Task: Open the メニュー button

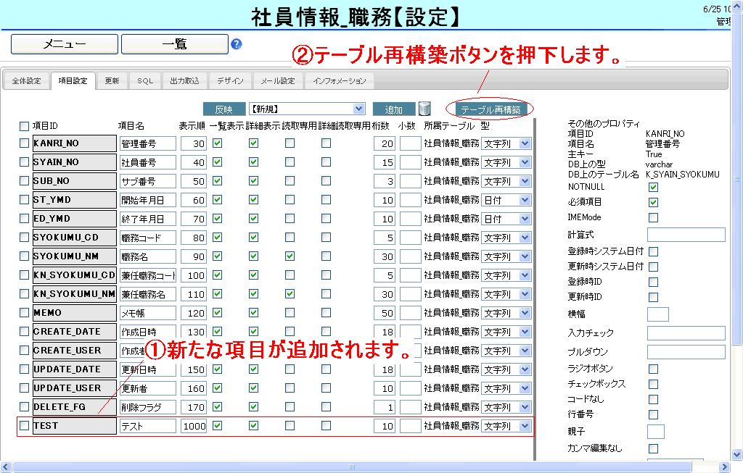Action: coord(65,44)
